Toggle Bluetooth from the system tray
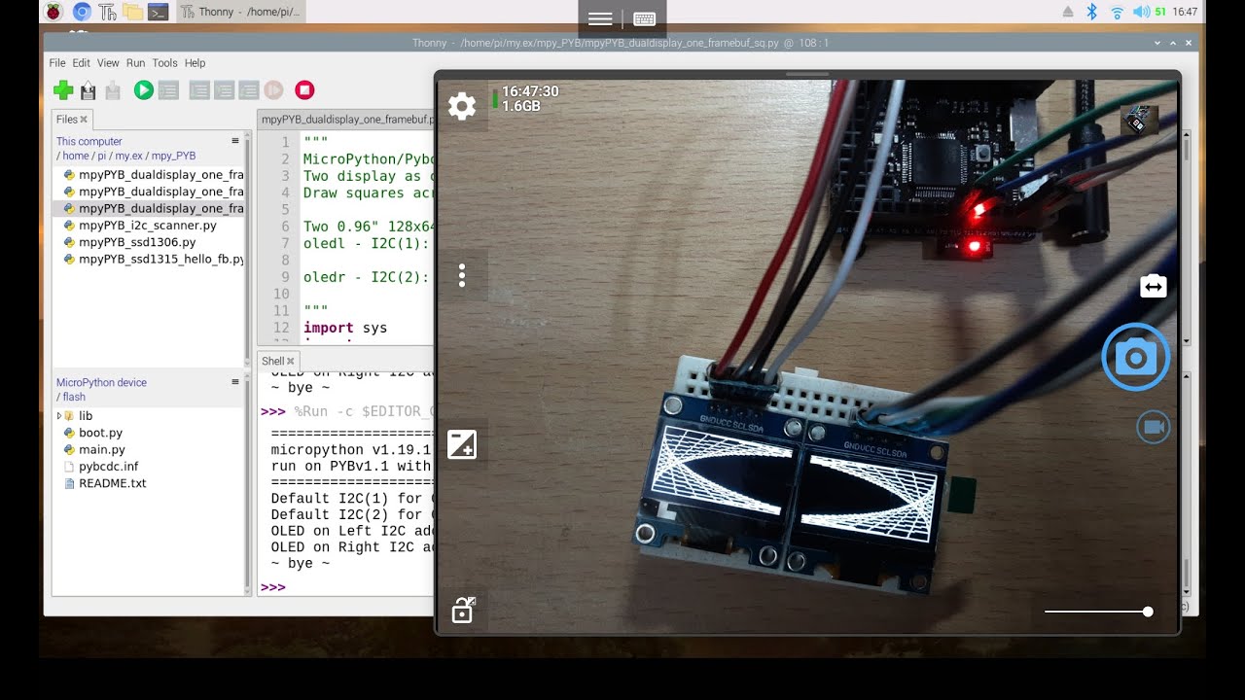1245x700 pixels. click(x=1090, y=12)
